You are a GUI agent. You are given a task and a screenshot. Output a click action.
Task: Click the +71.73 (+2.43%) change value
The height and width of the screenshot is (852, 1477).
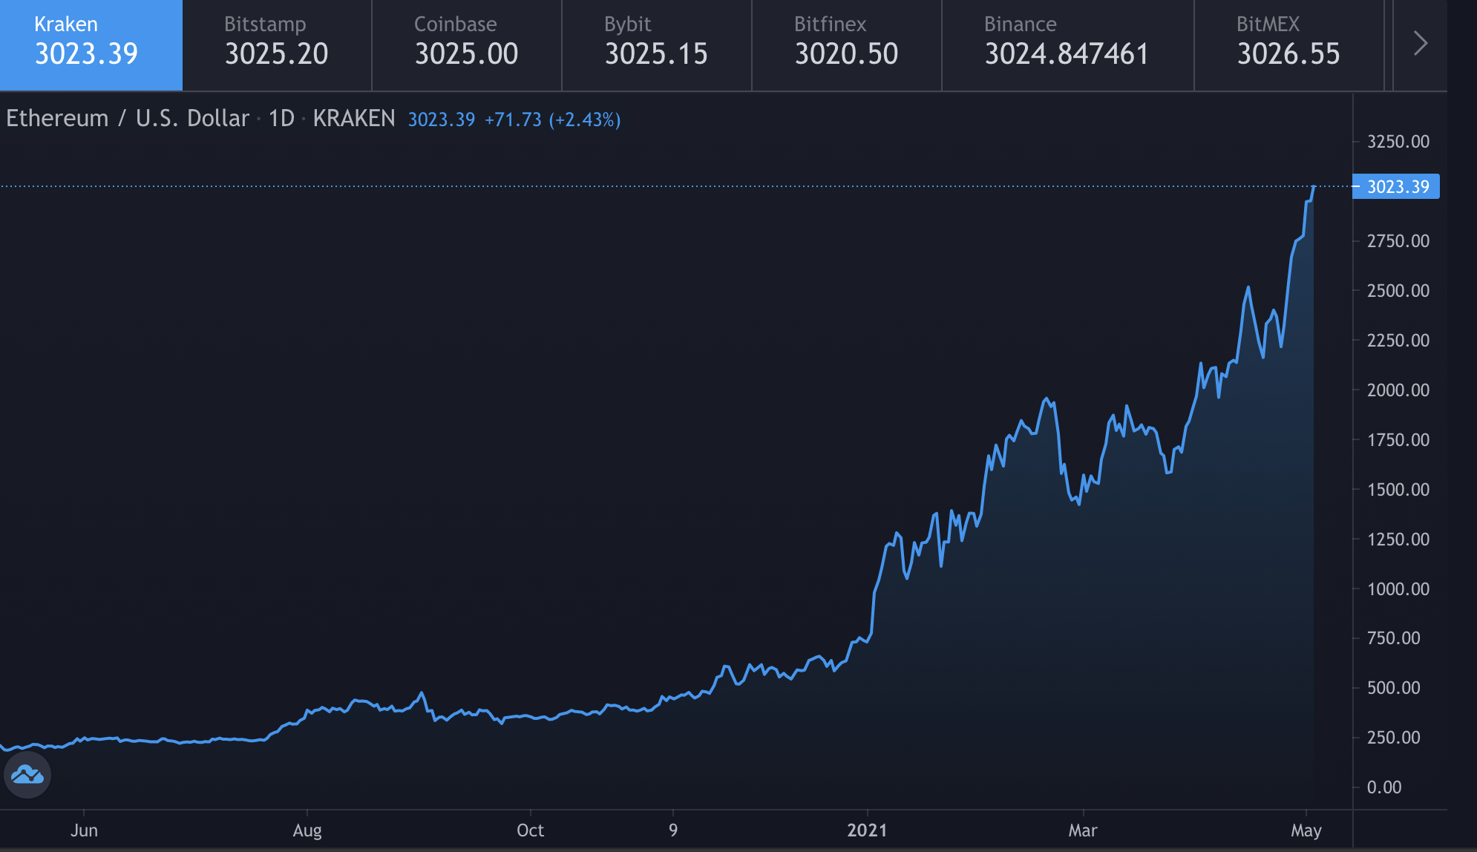coord(552,119)
